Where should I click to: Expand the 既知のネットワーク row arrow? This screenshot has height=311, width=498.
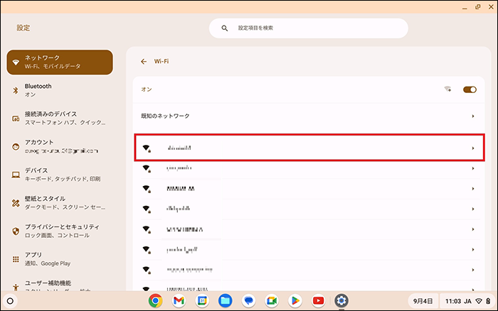point(473,116)
